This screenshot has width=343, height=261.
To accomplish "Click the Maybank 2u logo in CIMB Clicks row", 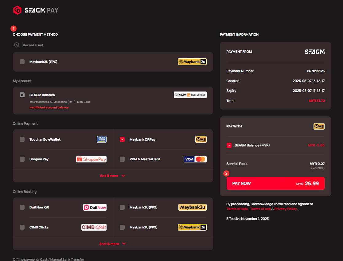I will tap(192, 227).
